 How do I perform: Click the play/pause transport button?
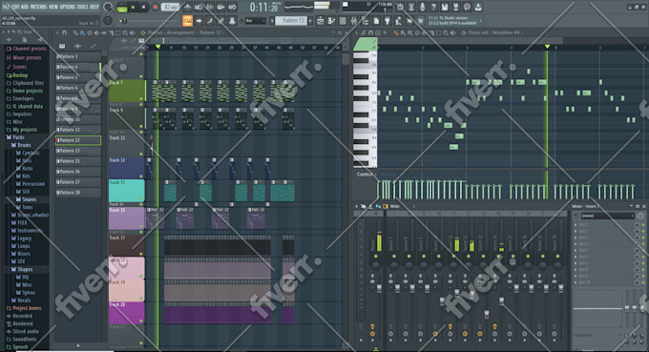click(x=133, y=7)
